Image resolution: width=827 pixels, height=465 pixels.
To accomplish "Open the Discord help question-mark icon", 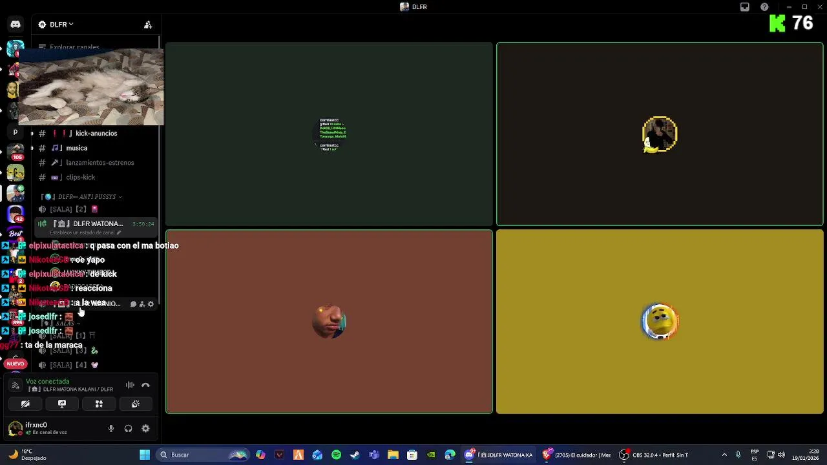I will [764, 7].
